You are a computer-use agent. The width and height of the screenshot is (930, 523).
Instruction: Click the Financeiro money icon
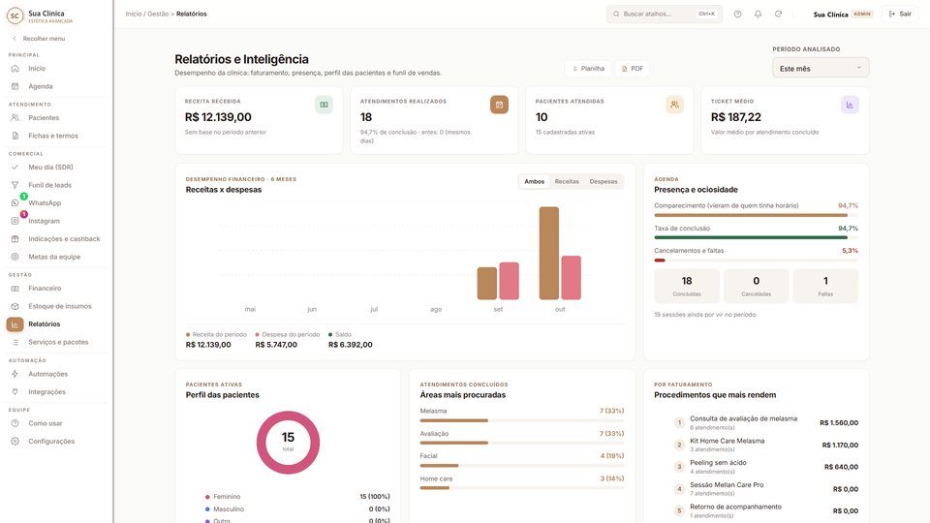15,289
